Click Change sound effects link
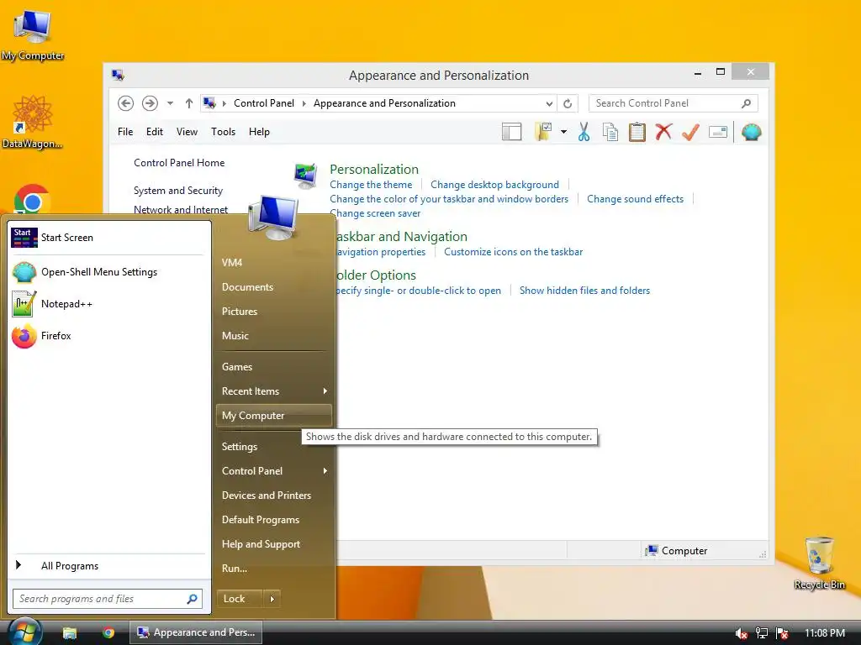861x645 pixels. (x=635, y=199)
